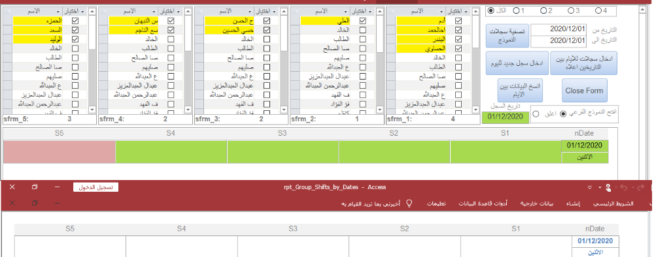The width and height of the screenshot is (654, 257).
Task: Check the الخالد checkbox in the sfrm_2 list
Action: [x=363, y=29]
